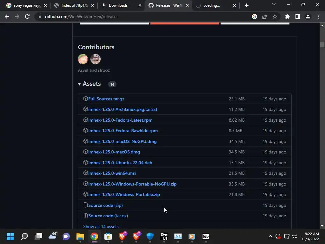Download imhex-1.25.0-Fedora-Rawhide.rpm
This screenshot has height=244, width=325.
[123, 131]
